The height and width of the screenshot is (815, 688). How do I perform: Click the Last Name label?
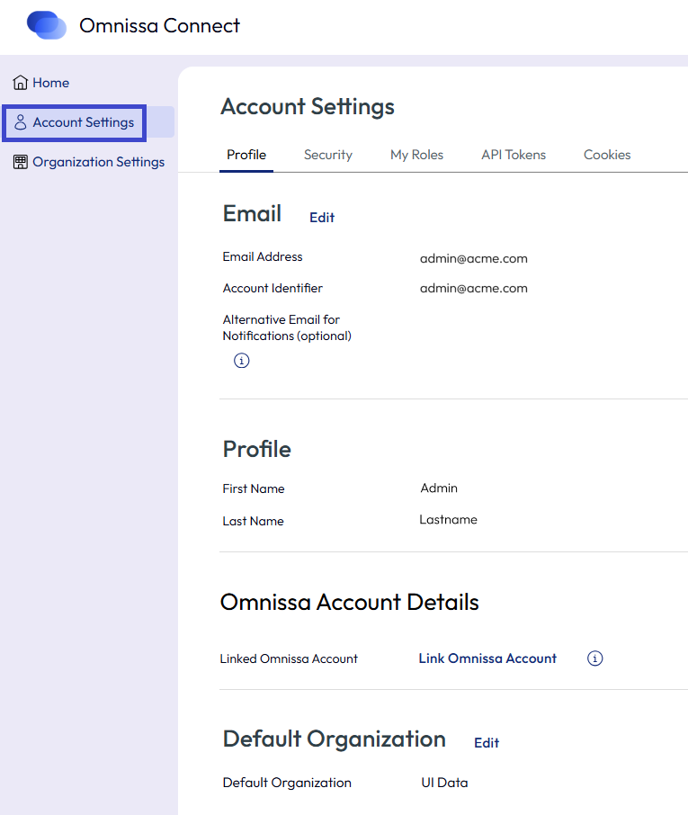point(253,521)
